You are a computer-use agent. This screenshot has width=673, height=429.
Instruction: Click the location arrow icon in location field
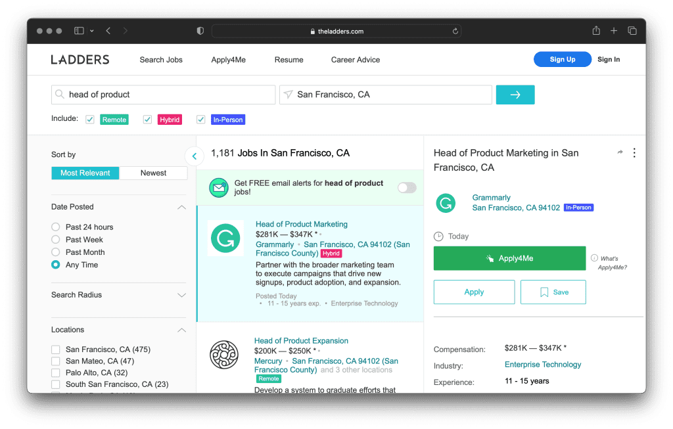coord(289,94)
